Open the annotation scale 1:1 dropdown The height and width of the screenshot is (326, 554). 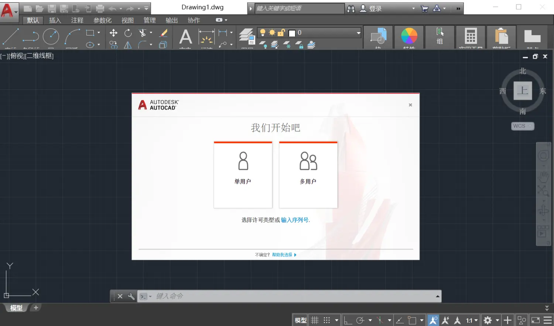point(472,320)
